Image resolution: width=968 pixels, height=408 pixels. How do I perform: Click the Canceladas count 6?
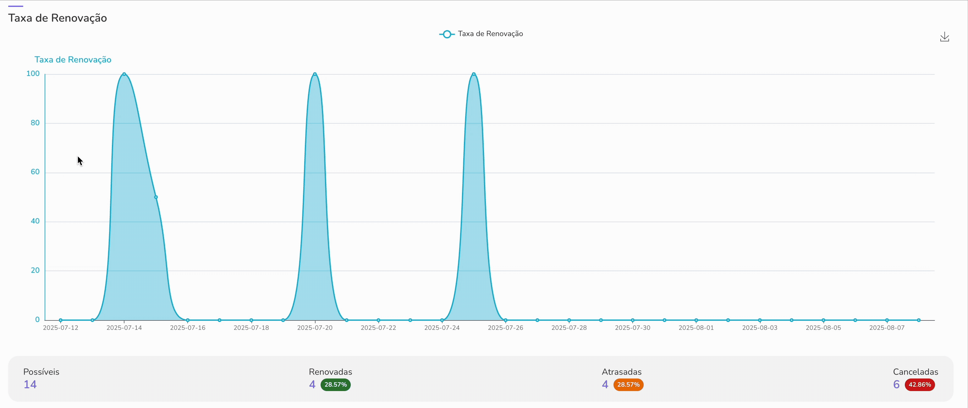[896, 385]
